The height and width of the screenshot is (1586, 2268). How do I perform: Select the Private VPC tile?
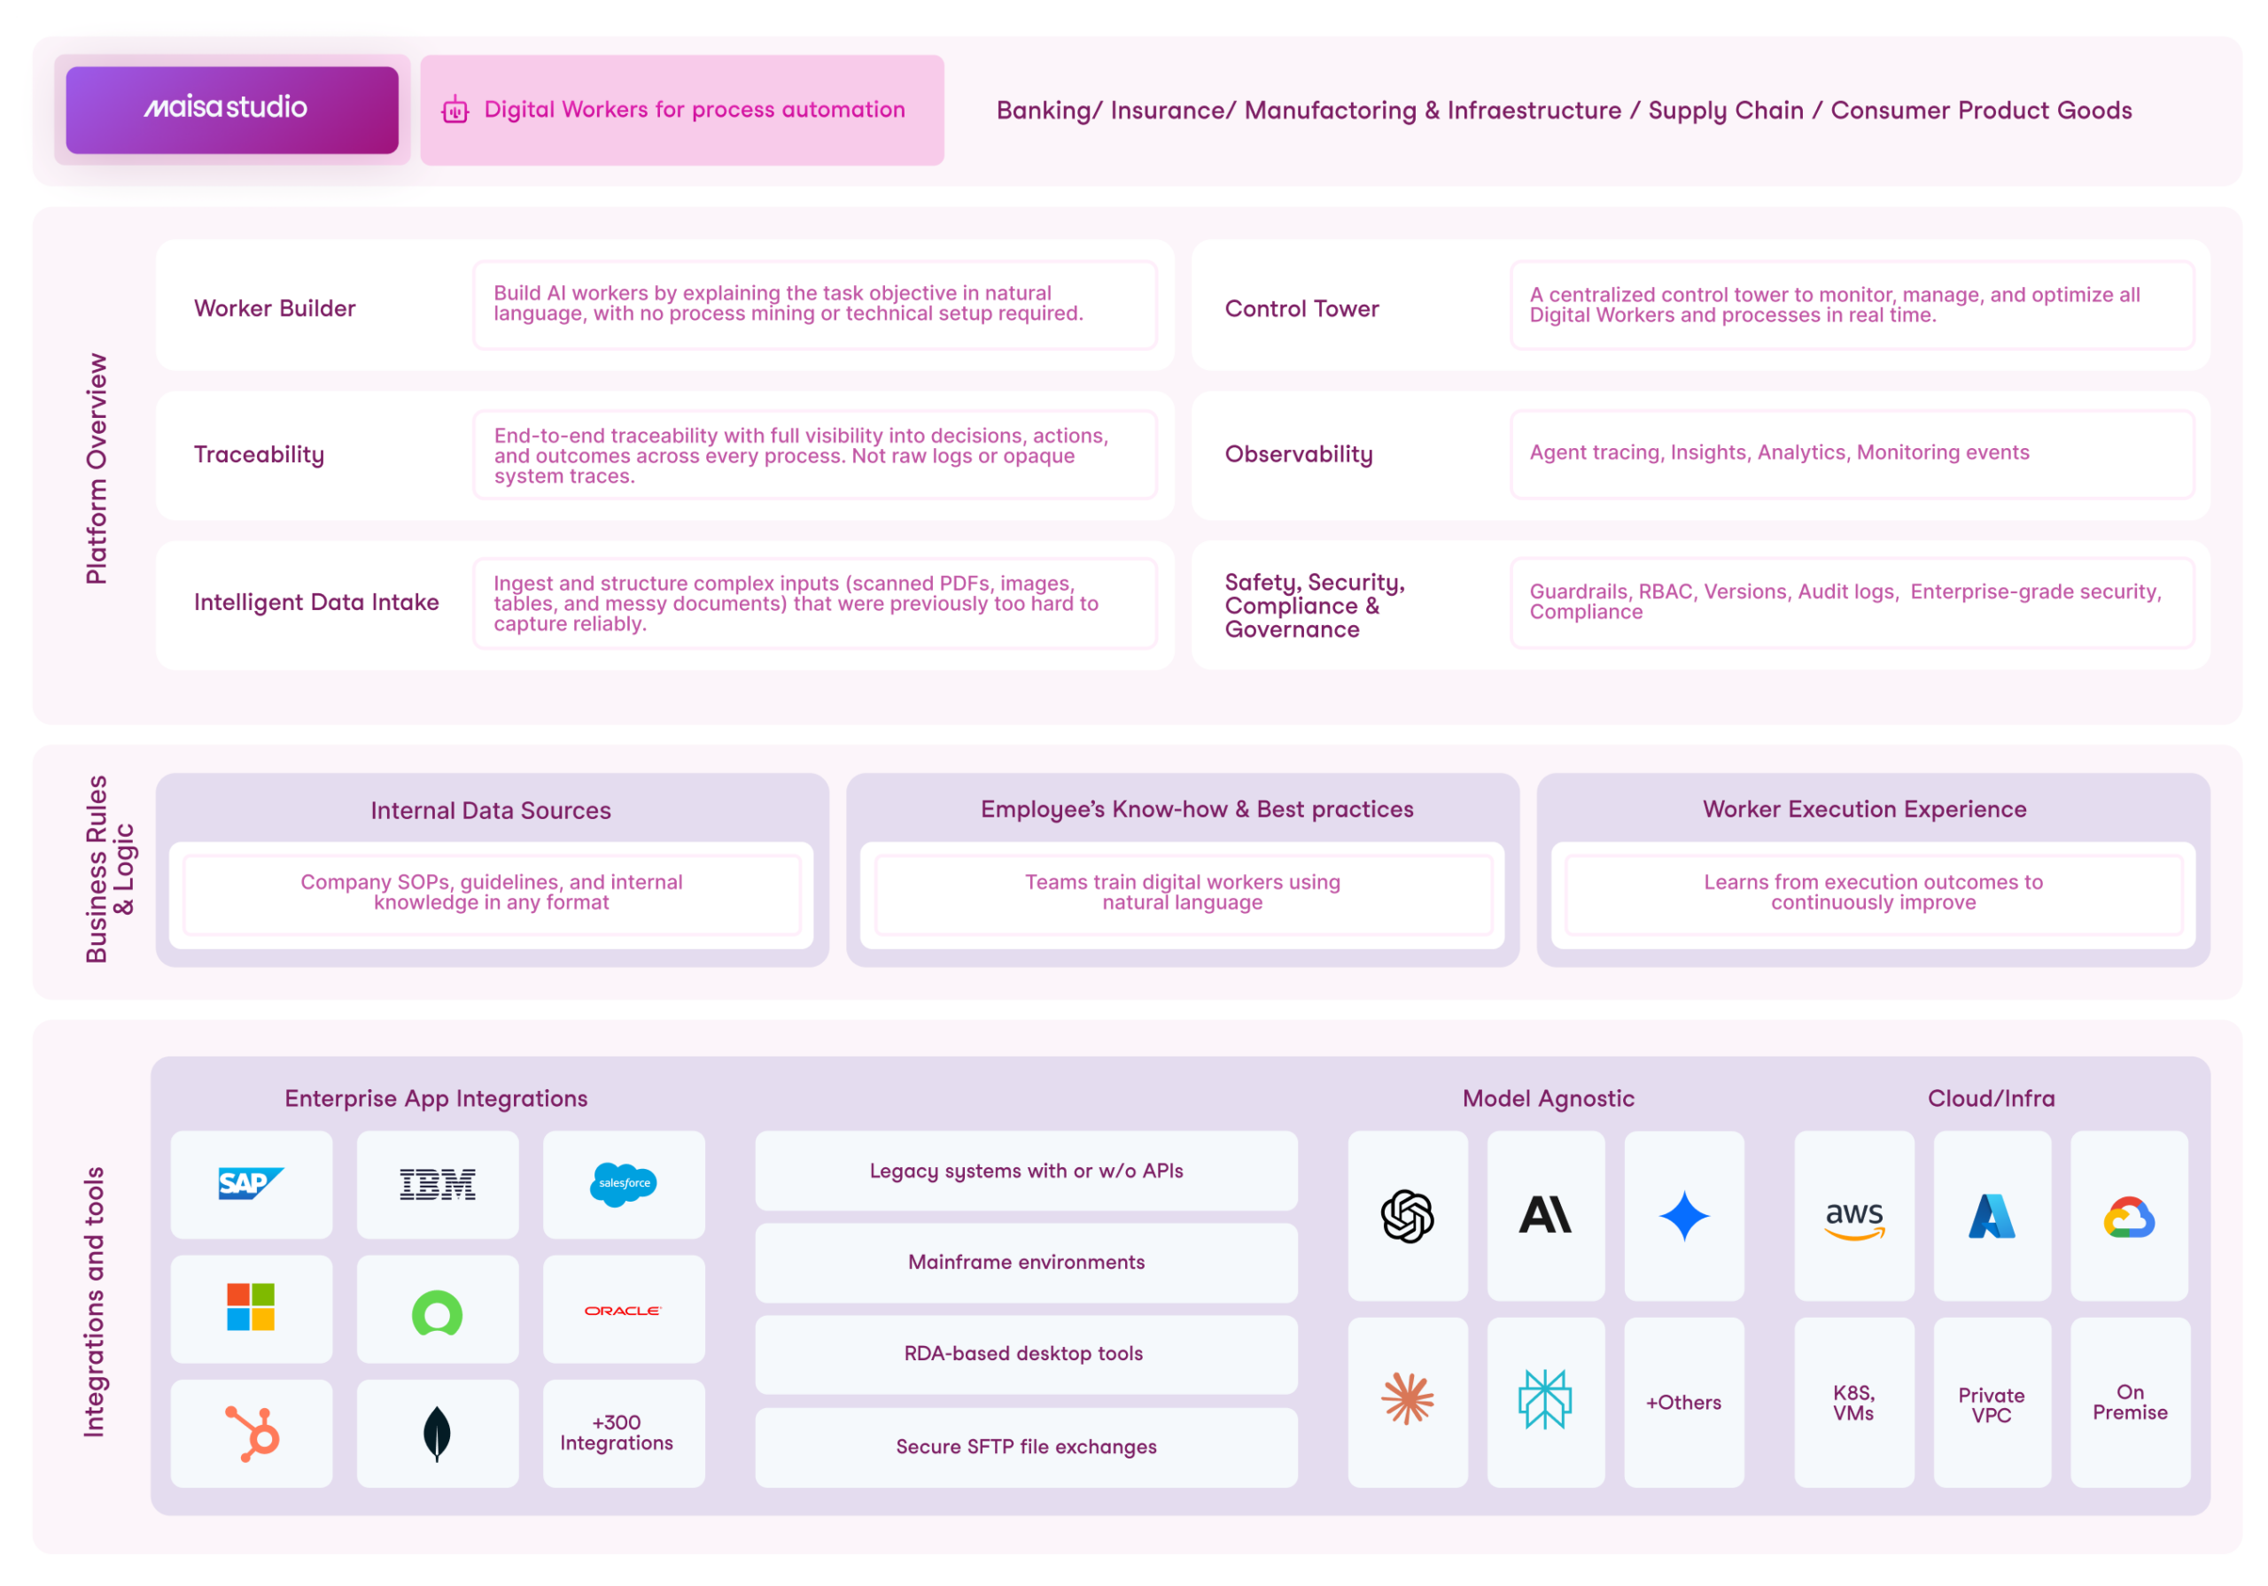tap(1992, 1404)
